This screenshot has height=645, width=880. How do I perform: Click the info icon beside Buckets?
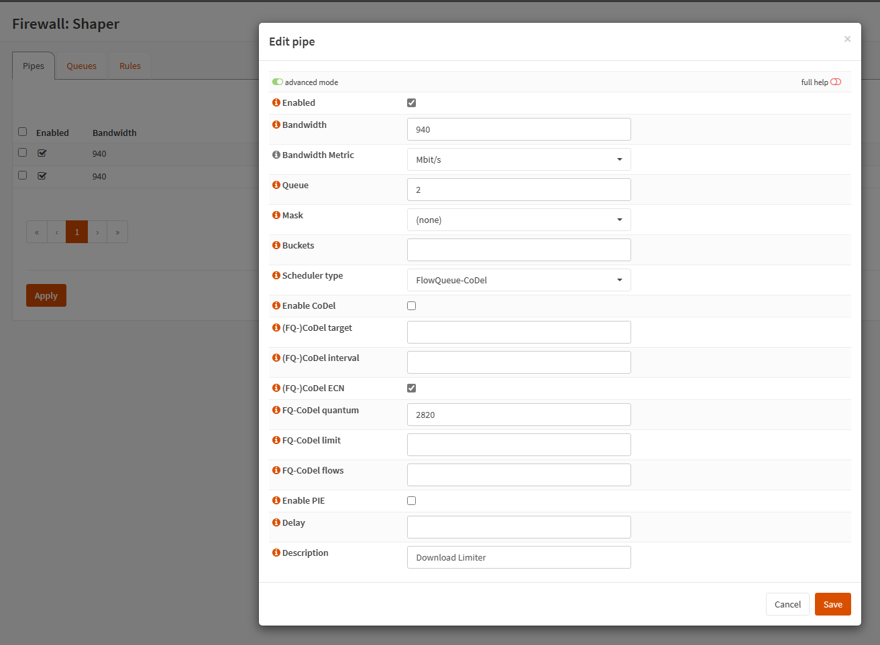(276, 245)
